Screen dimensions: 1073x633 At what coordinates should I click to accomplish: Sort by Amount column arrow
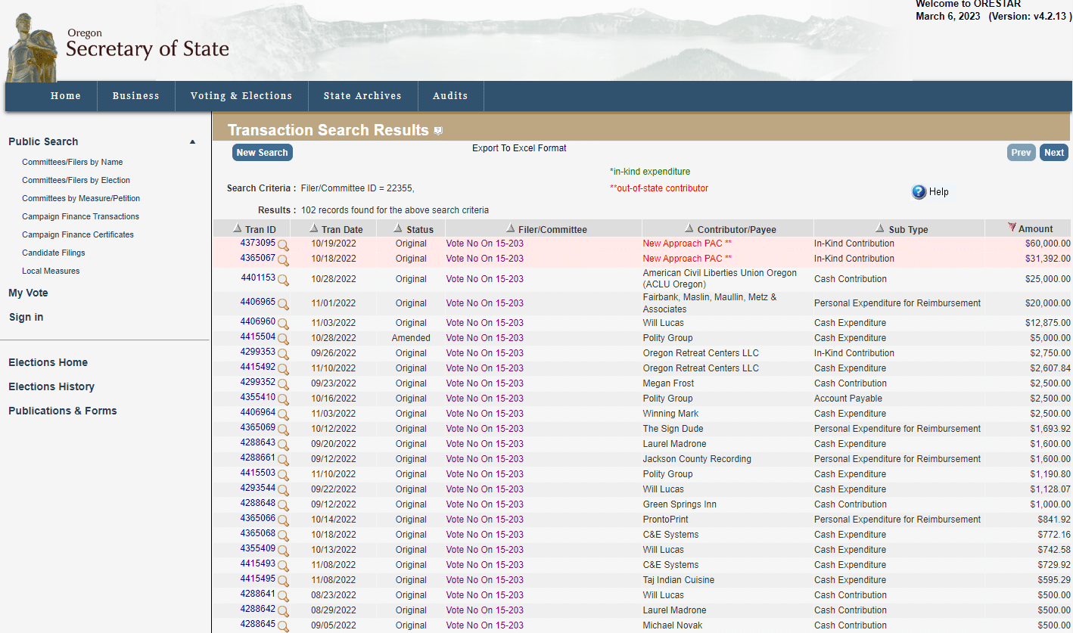point(1012,228)
